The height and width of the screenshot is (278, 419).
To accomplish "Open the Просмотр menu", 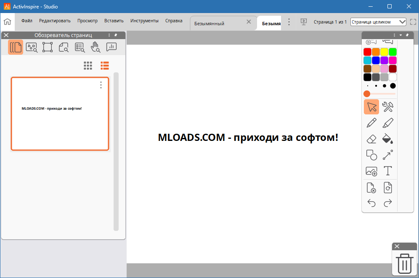I will pyautogui.click(x=88, y=21).
